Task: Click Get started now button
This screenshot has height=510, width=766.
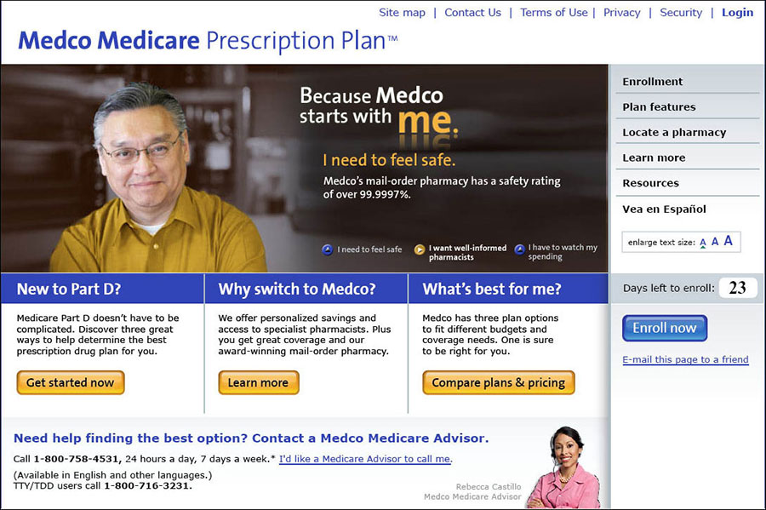Action: coord(71,382)
